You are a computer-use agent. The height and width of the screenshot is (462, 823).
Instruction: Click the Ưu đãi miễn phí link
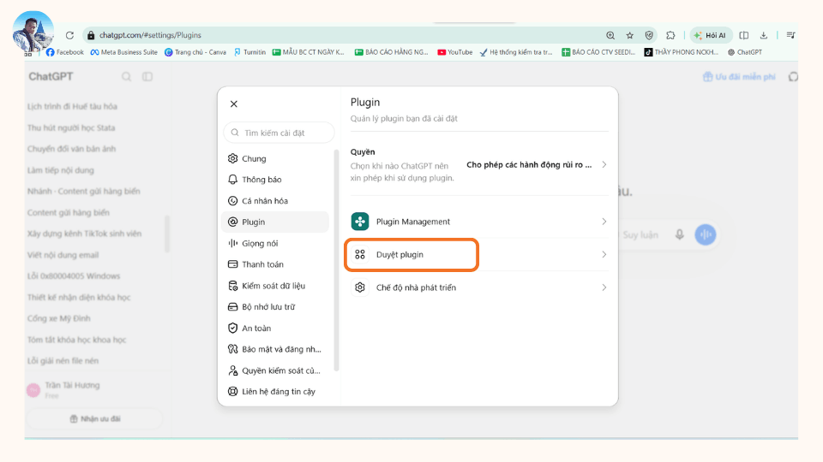(x=739, y=76)
